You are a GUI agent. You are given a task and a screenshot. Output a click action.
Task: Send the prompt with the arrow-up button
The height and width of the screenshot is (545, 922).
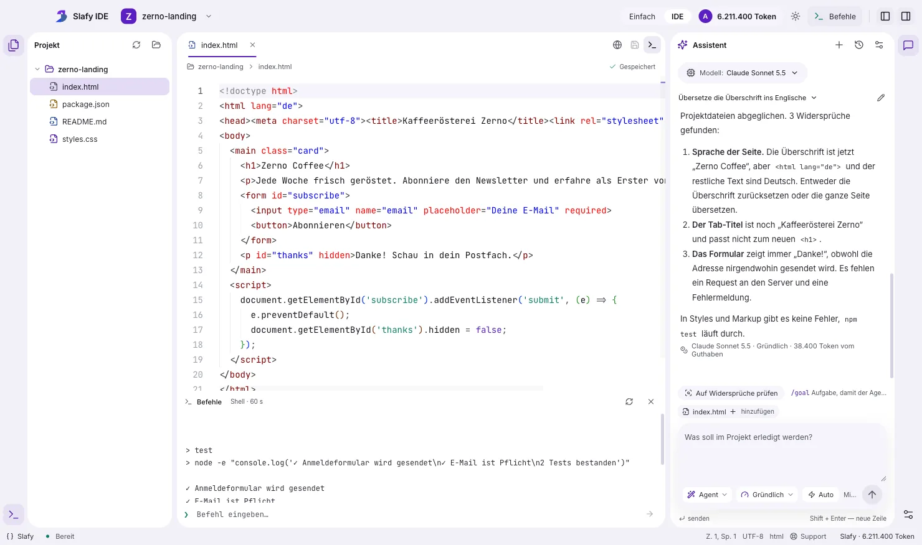pos(872,495)
